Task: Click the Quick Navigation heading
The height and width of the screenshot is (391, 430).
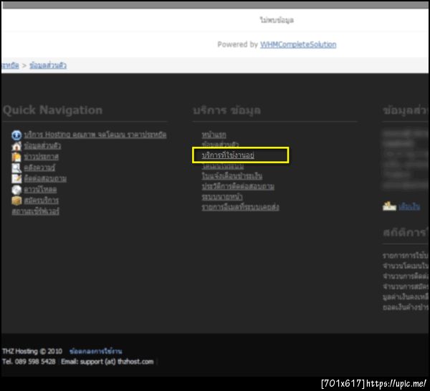Action: point(52,110)
